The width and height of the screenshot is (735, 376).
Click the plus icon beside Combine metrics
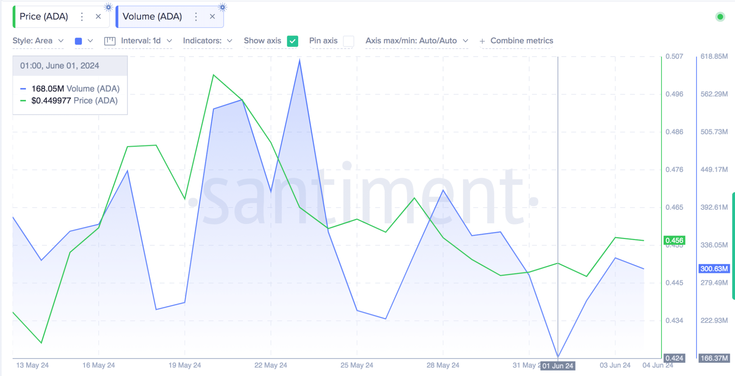[482, 41]
